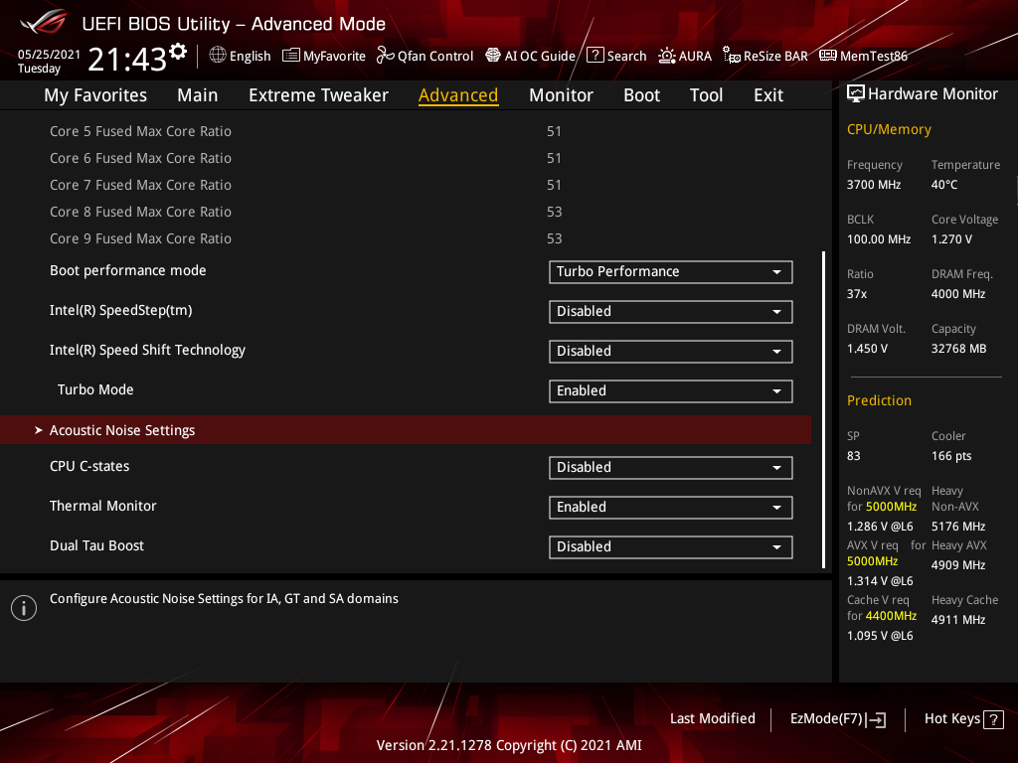This screenshot has height=763, width=1018.
Task: Go to the Monitor tab
Action: click(x=561, y=95)
